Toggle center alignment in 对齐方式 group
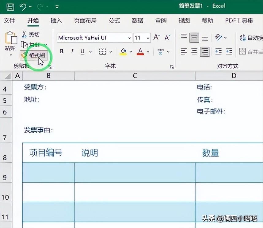The width and height of the screenshot is (263, 228). tap(194, 51)
